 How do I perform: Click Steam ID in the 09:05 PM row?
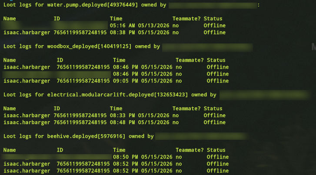pos(83,81)
